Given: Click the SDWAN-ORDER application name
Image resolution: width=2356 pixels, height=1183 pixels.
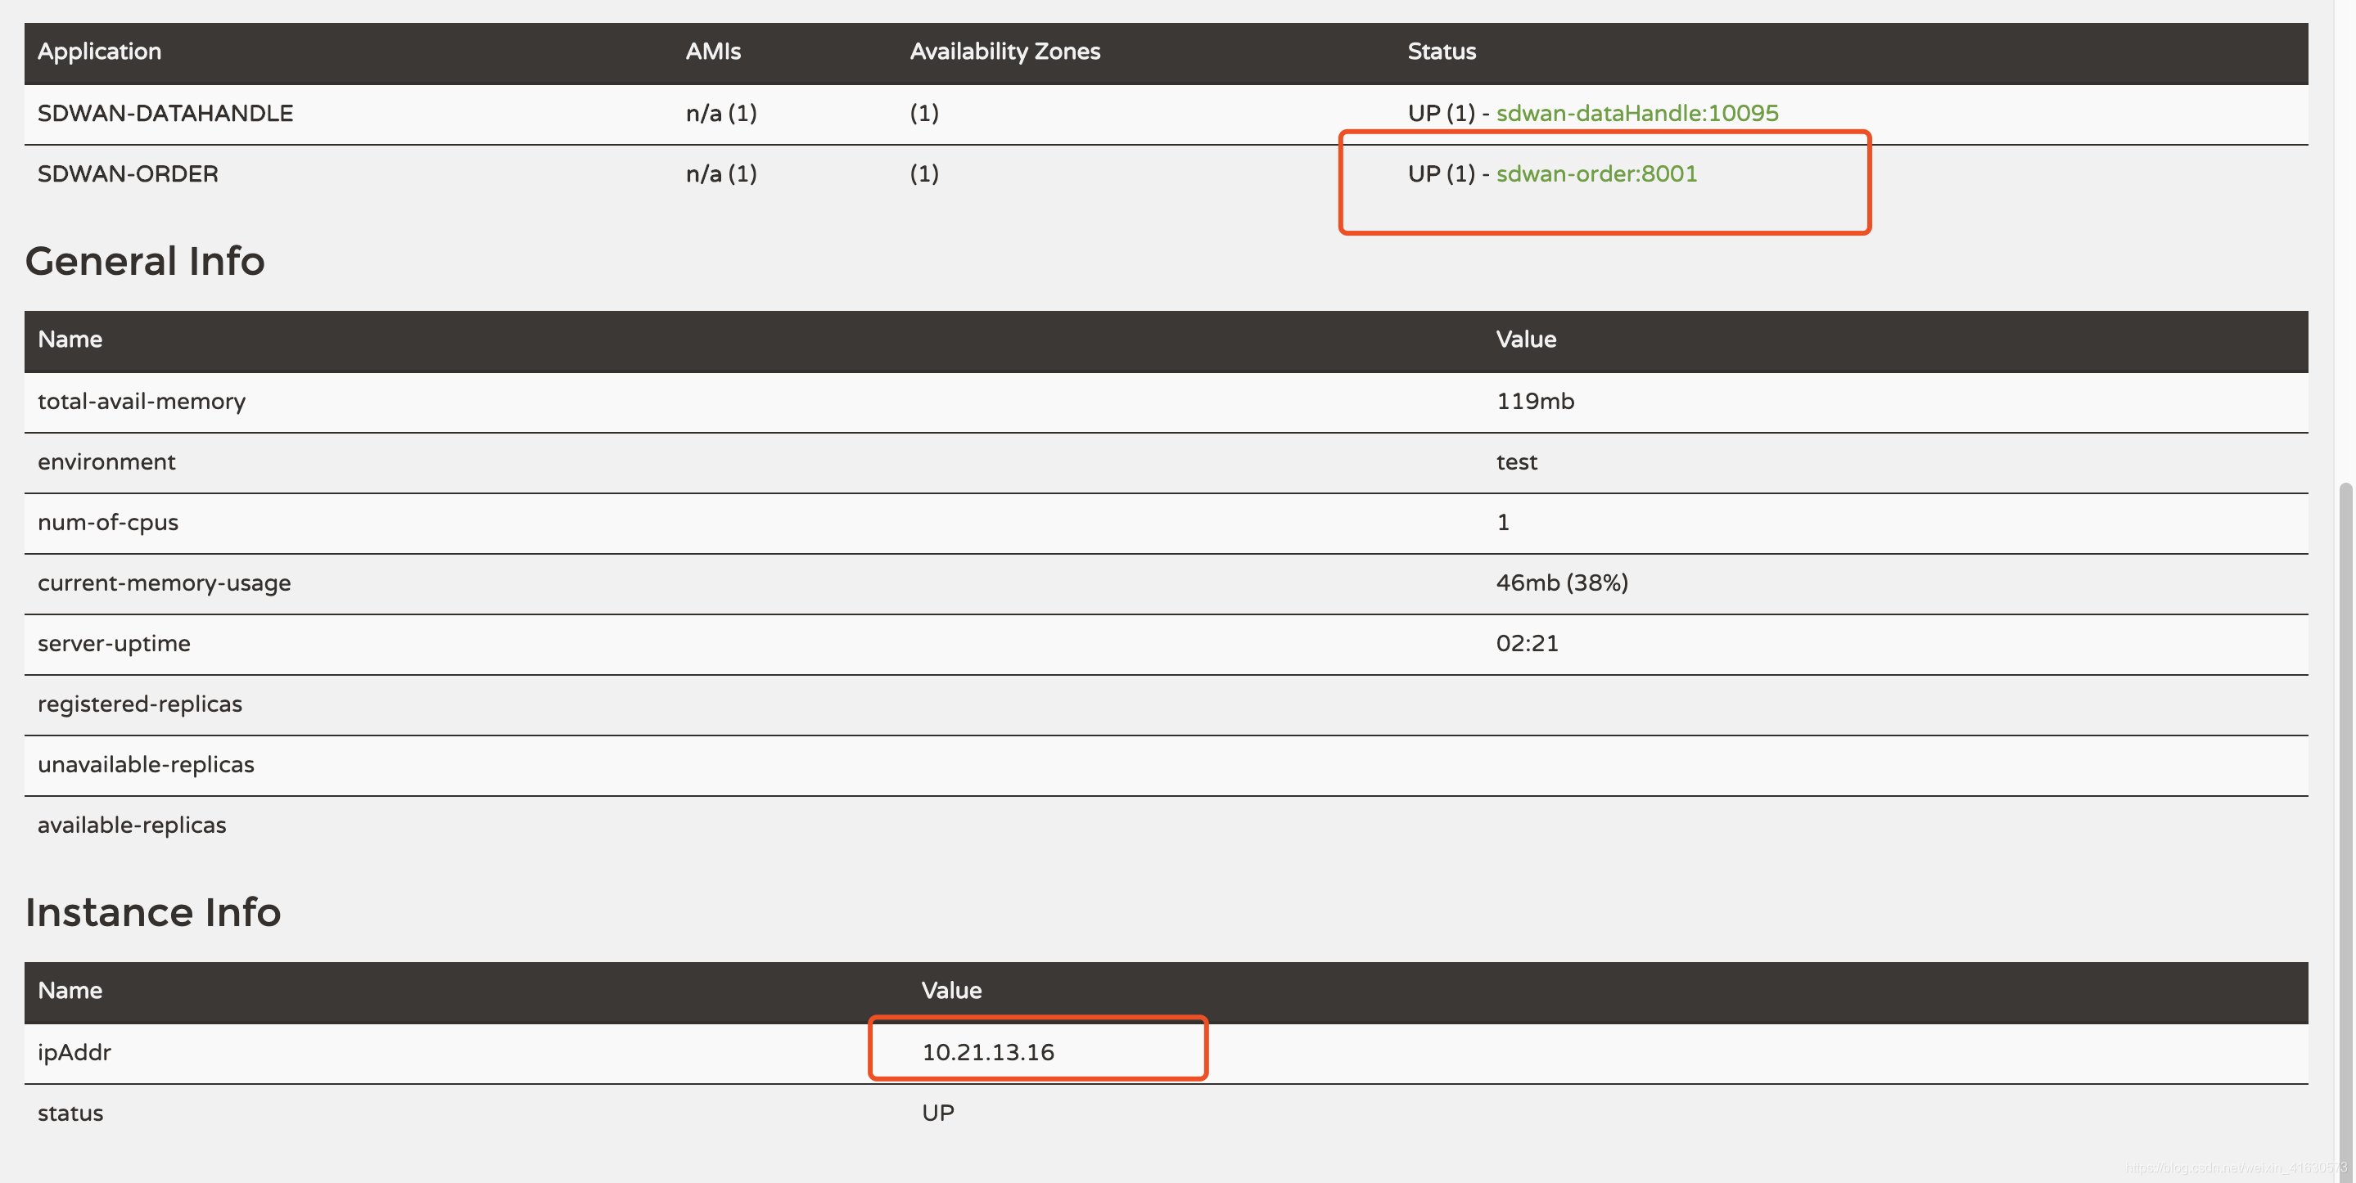Looking at the screenshot, I should click(x=128, y=173).
